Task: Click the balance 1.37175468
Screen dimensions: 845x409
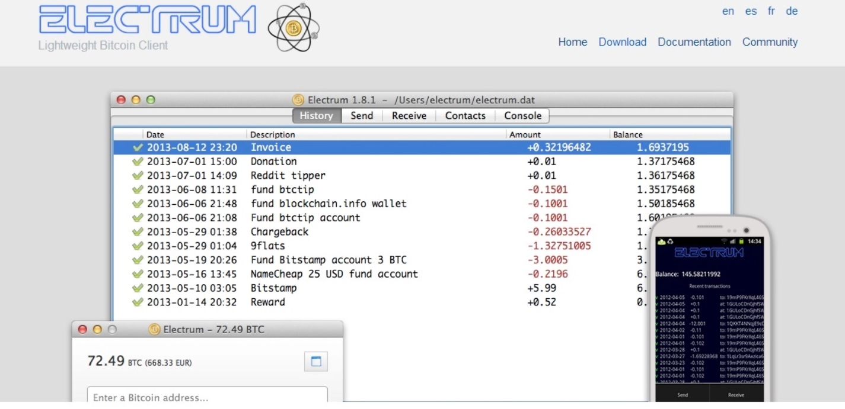Action: [x=666, y=162]
